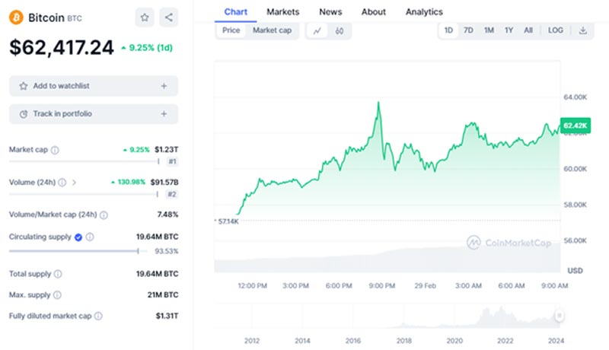Viewport: 609px width, 350px height.
Task: Click the circulating supply progress bar
Action: tap(78, 251)
